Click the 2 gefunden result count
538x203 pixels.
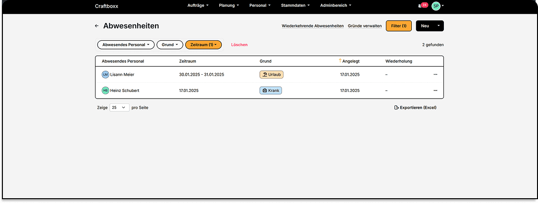coord(433,45)
